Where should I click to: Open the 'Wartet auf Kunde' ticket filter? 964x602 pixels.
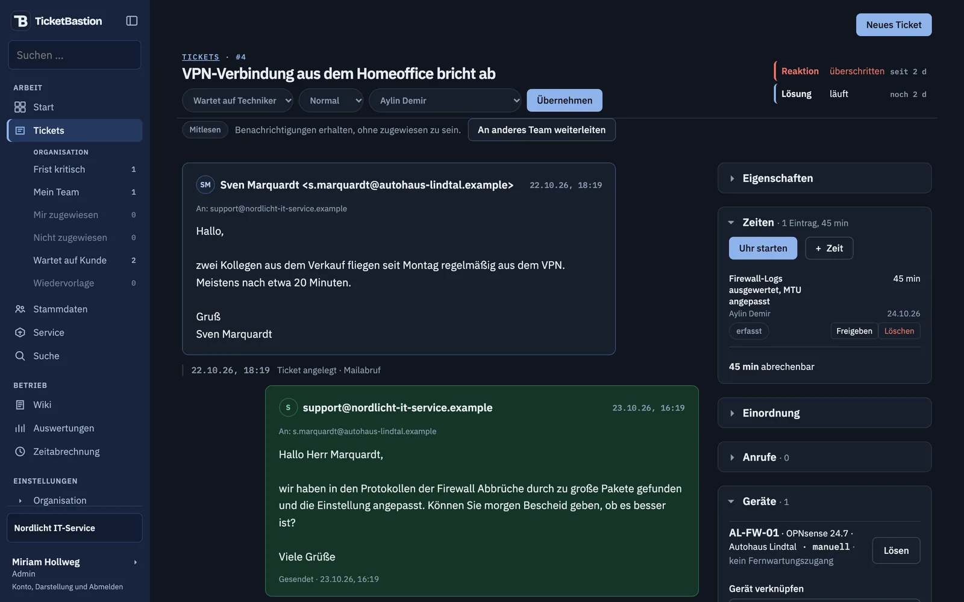(84, 261)
